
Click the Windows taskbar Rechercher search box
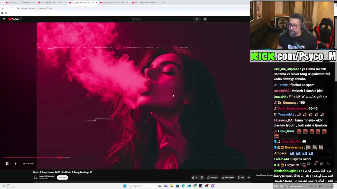click(x=142, y=186)
